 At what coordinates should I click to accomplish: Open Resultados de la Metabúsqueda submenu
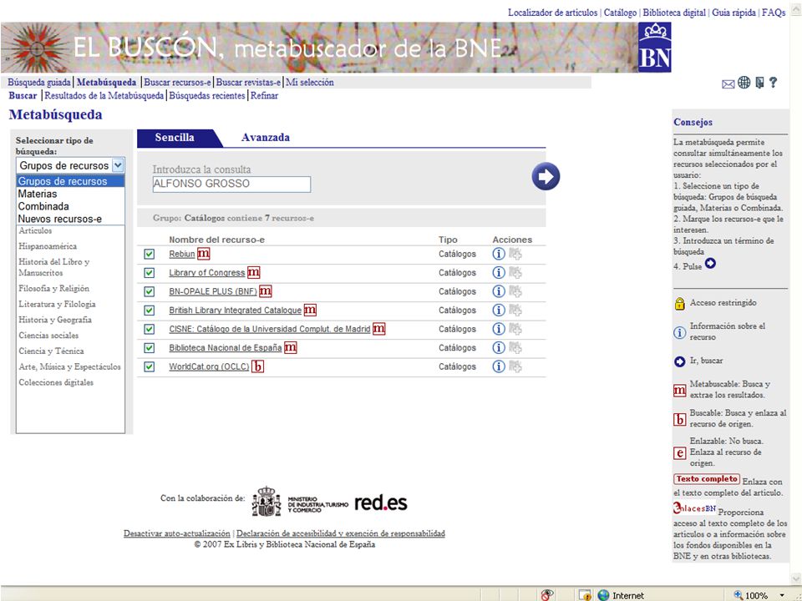coord(104,95)
